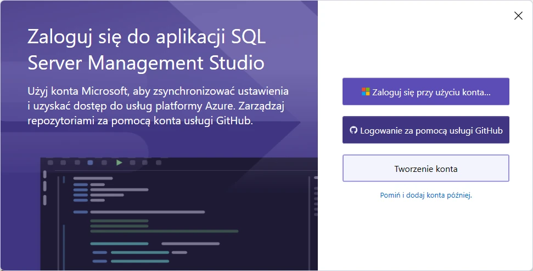
Task: Click the heading Zaloguj się do aplikacji SQL
Action: pos(146,50)
